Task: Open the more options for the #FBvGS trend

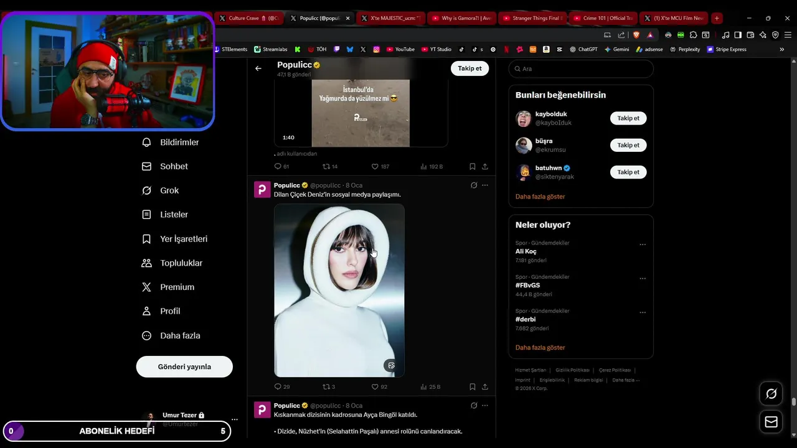Action: 643,279
